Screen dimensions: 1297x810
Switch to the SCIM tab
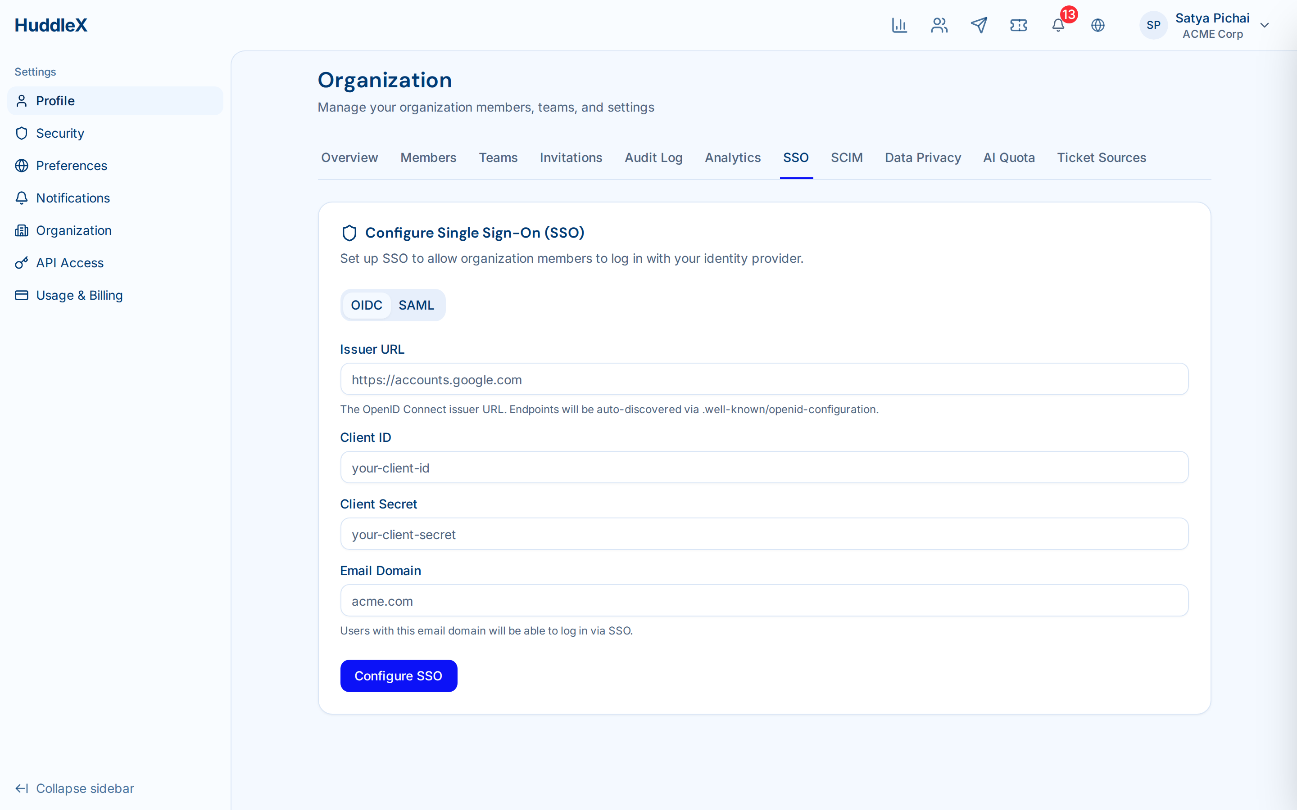(x=847, y=157)
